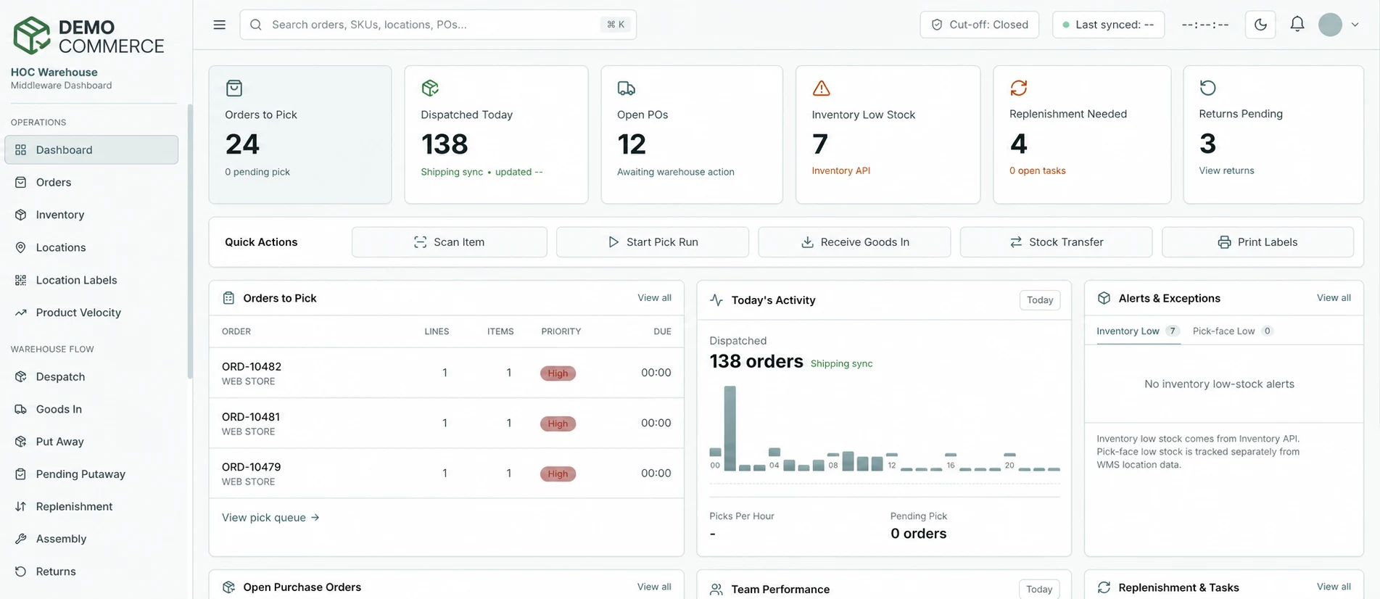The image size is (1380, 599).
Task: Click the Demo Commerce cube logo
Action: pos(32,36)
